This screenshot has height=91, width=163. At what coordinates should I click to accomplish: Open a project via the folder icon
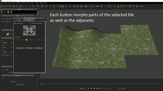[x=6, y=6]
